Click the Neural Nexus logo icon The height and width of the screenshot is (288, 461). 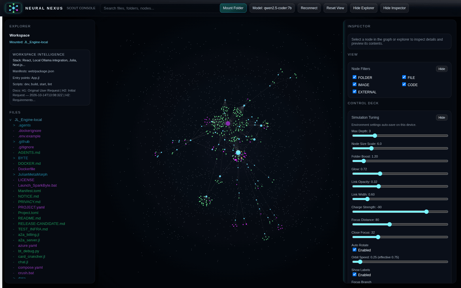click(x=14, y=8)
